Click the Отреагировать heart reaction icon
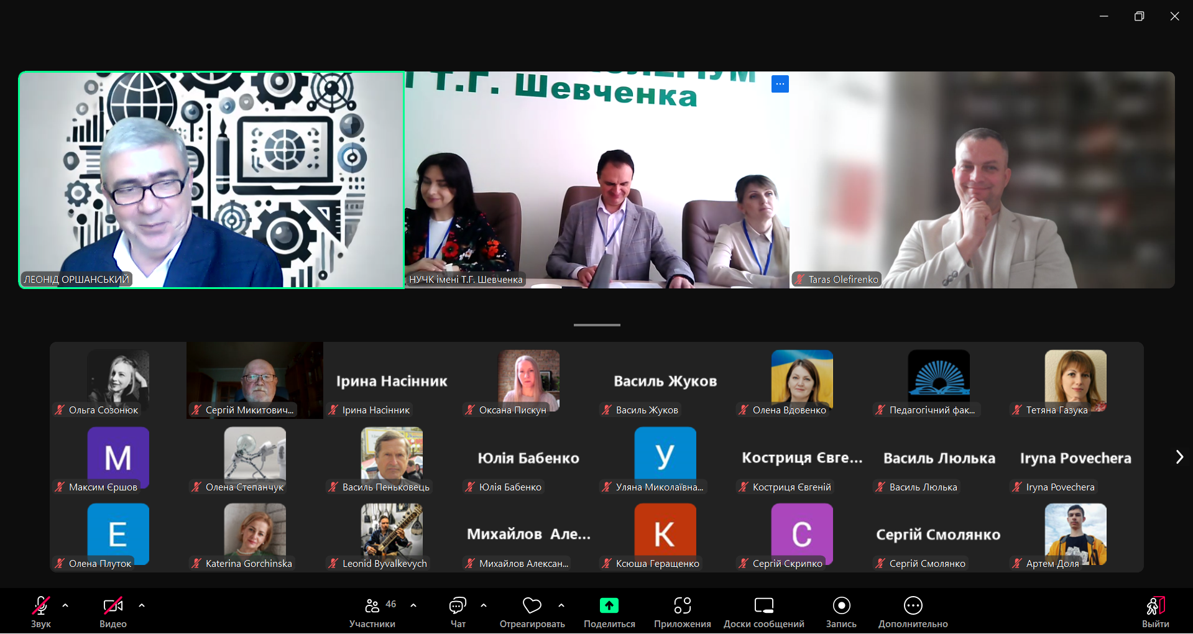Image resolution: width=1193 pixels, height=634 pixels. pyautogui.click(x=532, y=606)
